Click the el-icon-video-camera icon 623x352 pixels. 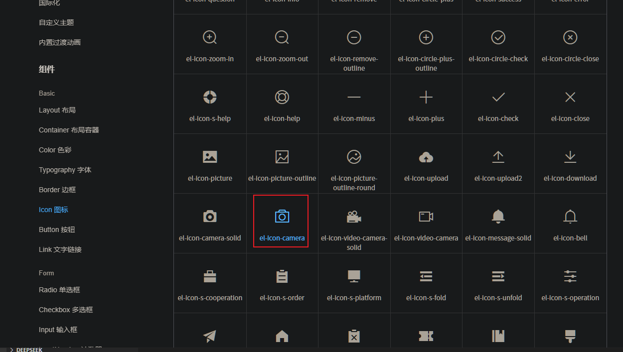pyautogui.click(x=426, y=216)
